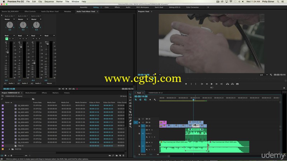Click delete trash icon in Project panel

[x=123, y=156]
